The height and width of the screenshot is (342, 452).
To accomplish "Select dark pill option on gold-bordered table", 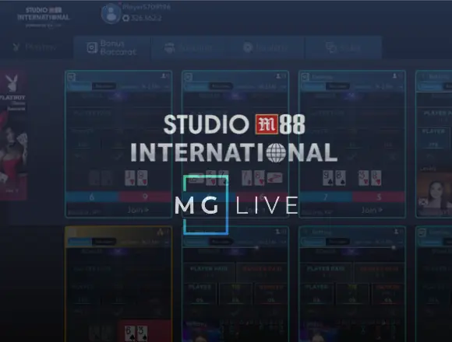I will click(104, 242).
